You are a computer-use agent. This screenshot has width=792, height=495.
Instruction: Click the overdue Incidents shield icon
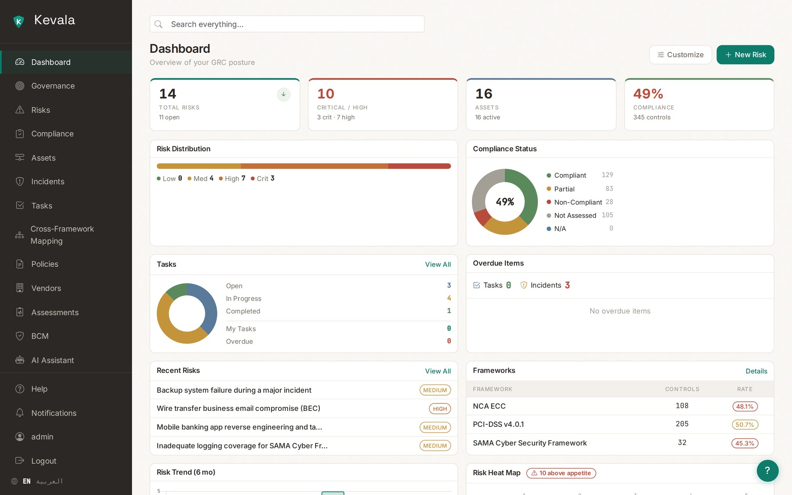(524, 285)
